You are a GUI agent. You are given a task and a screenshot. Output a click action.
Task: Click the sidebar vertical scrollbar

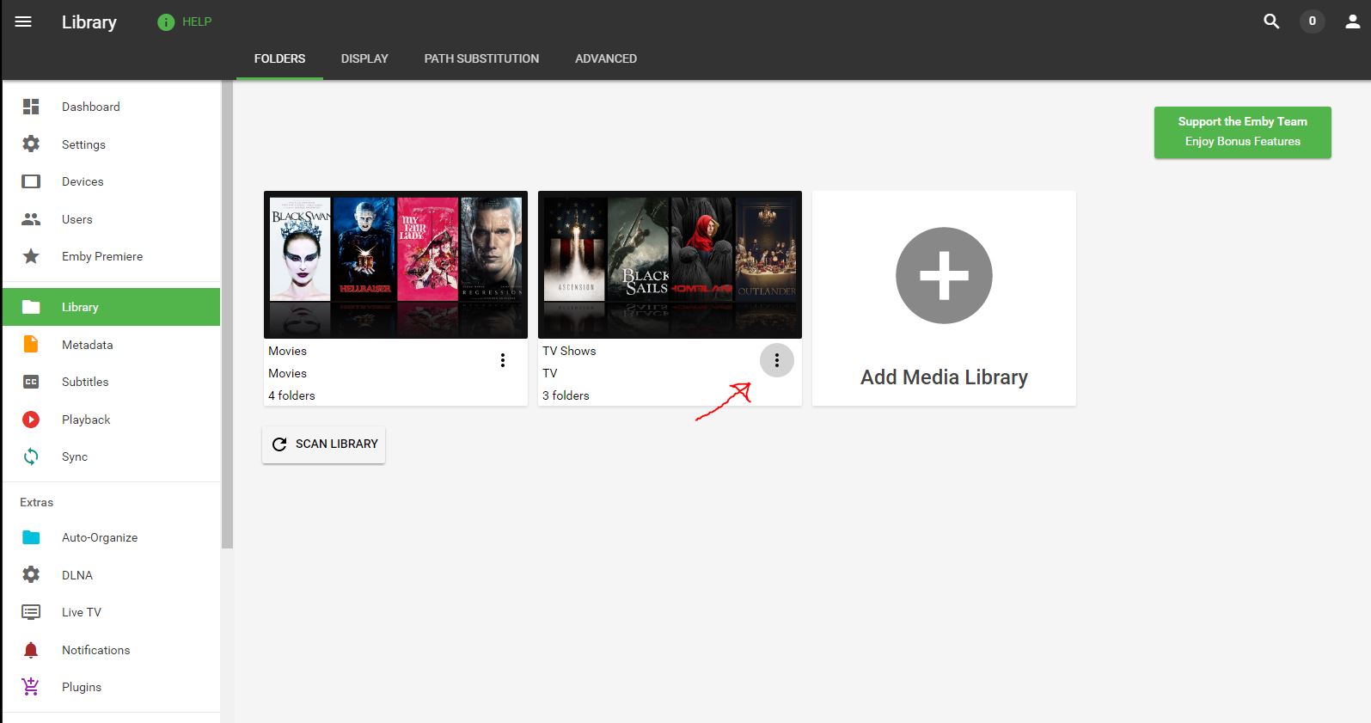[227, 314]
